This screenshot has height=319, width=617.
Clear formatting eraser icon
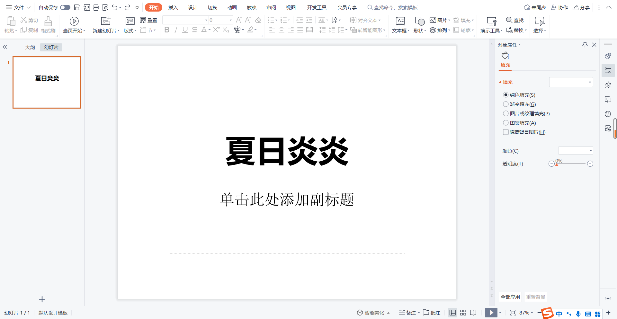(258, 20)
